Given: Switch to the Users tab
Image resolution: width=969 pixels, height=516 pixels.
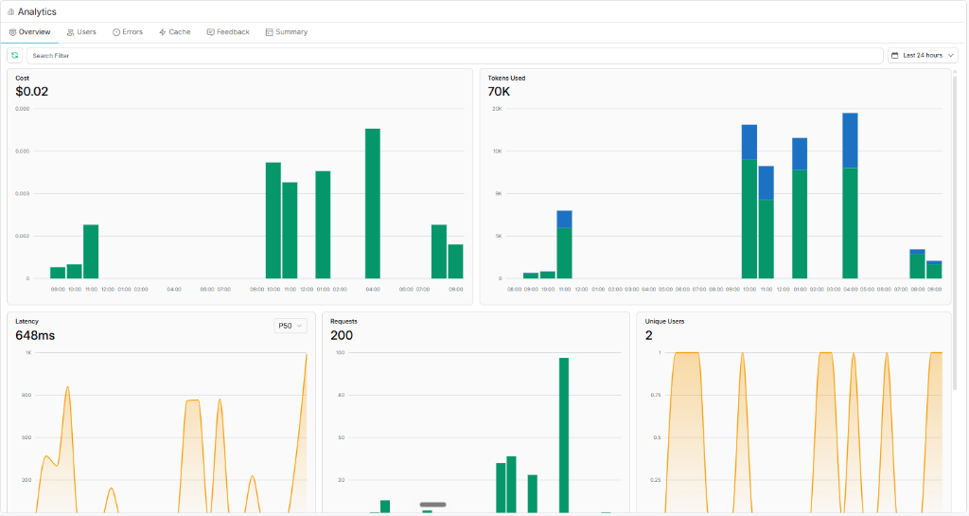Looking at the screenshot, I should (81, 32).
